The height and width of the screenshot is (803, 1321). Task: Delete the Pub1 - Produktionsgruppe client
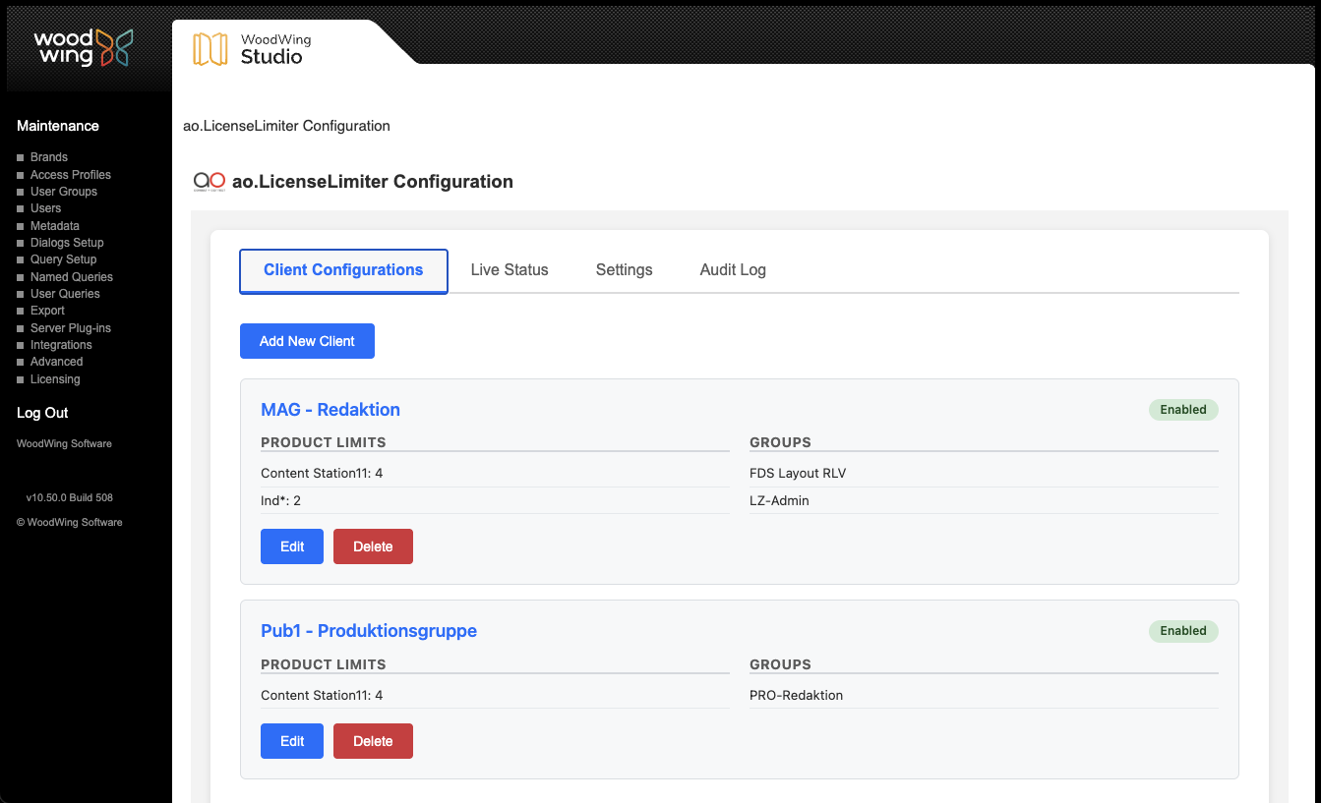(x=373, y=741)
